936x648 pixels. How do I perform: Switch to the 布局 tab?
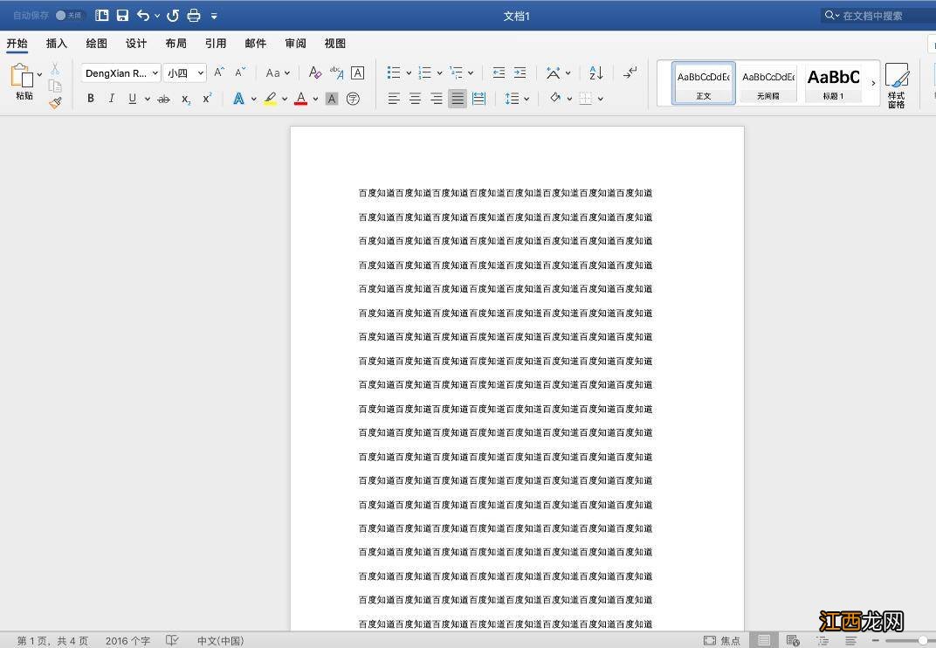click(x=176, y=43)
